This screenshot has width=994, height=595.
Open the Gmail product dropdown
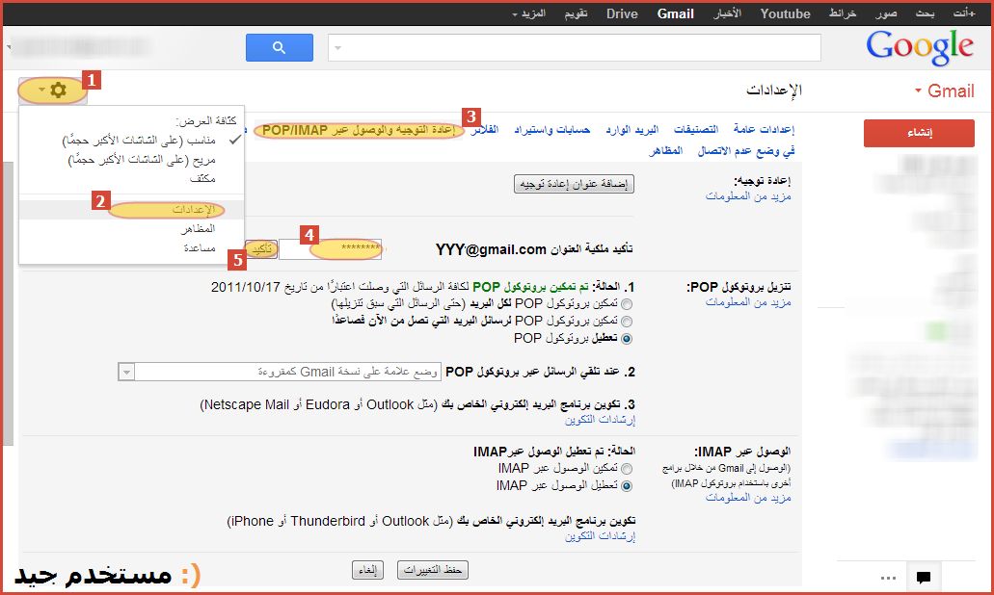pyautogui.click(x=944, y=91)
